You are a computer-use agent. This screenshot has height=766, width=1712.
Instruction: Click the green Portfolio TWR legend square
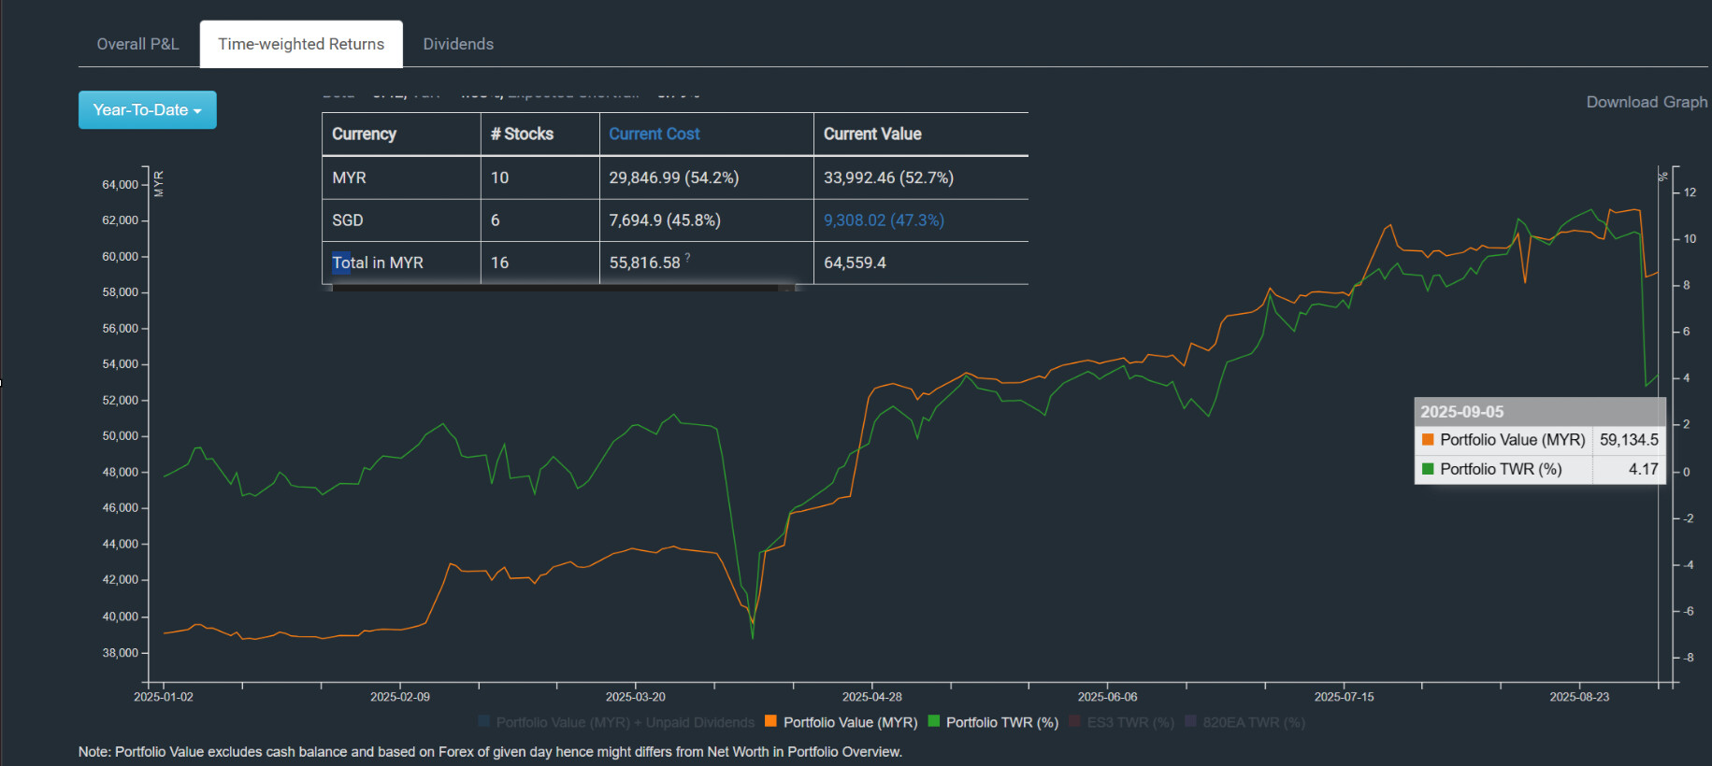(x=934, y=721)
